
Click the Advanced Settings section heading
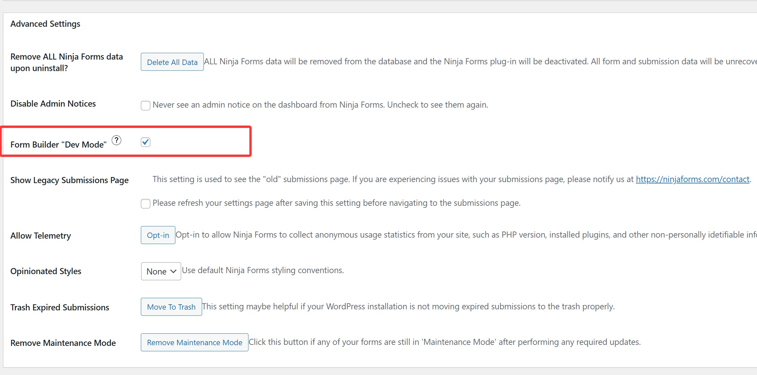coord(45,24)
